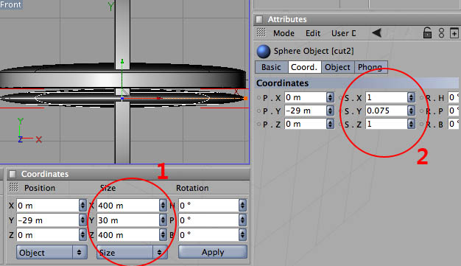Switch to the Object tab
461x266 pixels.
click(337, 67)
